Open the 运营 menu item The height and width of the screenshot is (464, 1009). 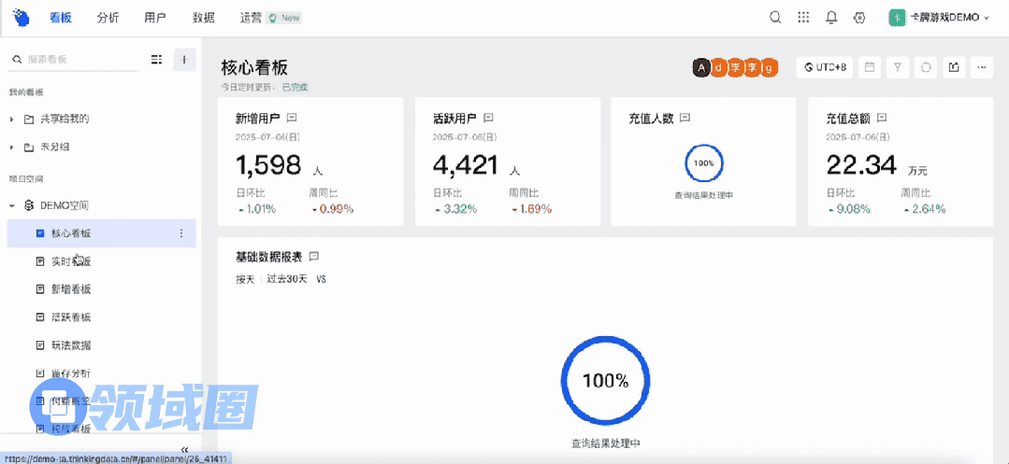(x=251, y=18)
